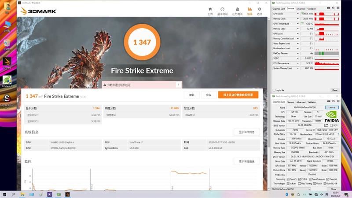This screenshot has height=198, width=352.
Task: Open the NVIDIA GeForce MX250 GPU selector dropdown
Action: tap(292, 189)
